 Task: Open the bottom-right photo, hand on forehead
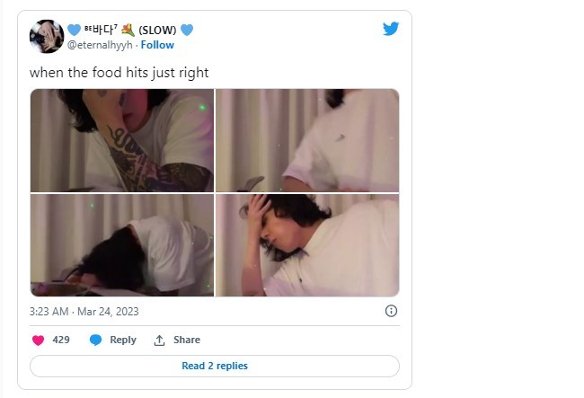[307, 245]
